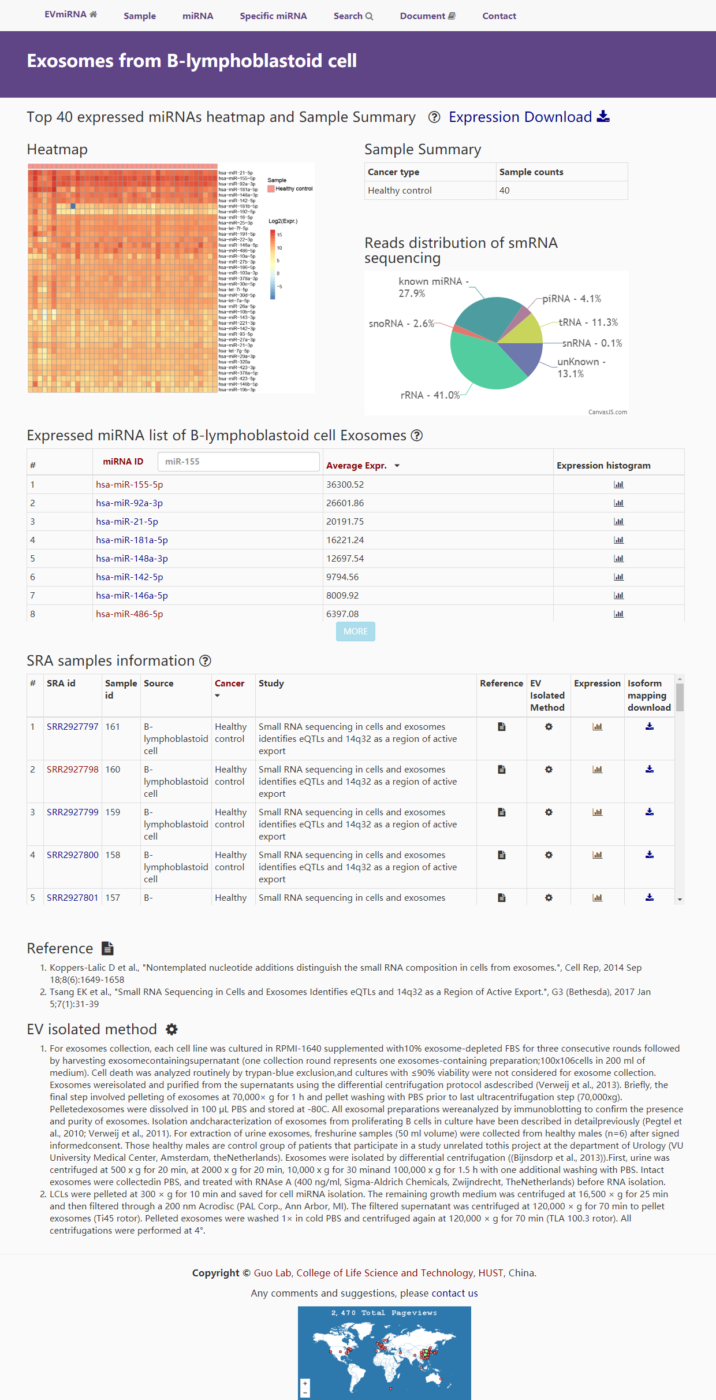
Task: Show help for Expressed miRNA list heading
Action: click(417, 436)
